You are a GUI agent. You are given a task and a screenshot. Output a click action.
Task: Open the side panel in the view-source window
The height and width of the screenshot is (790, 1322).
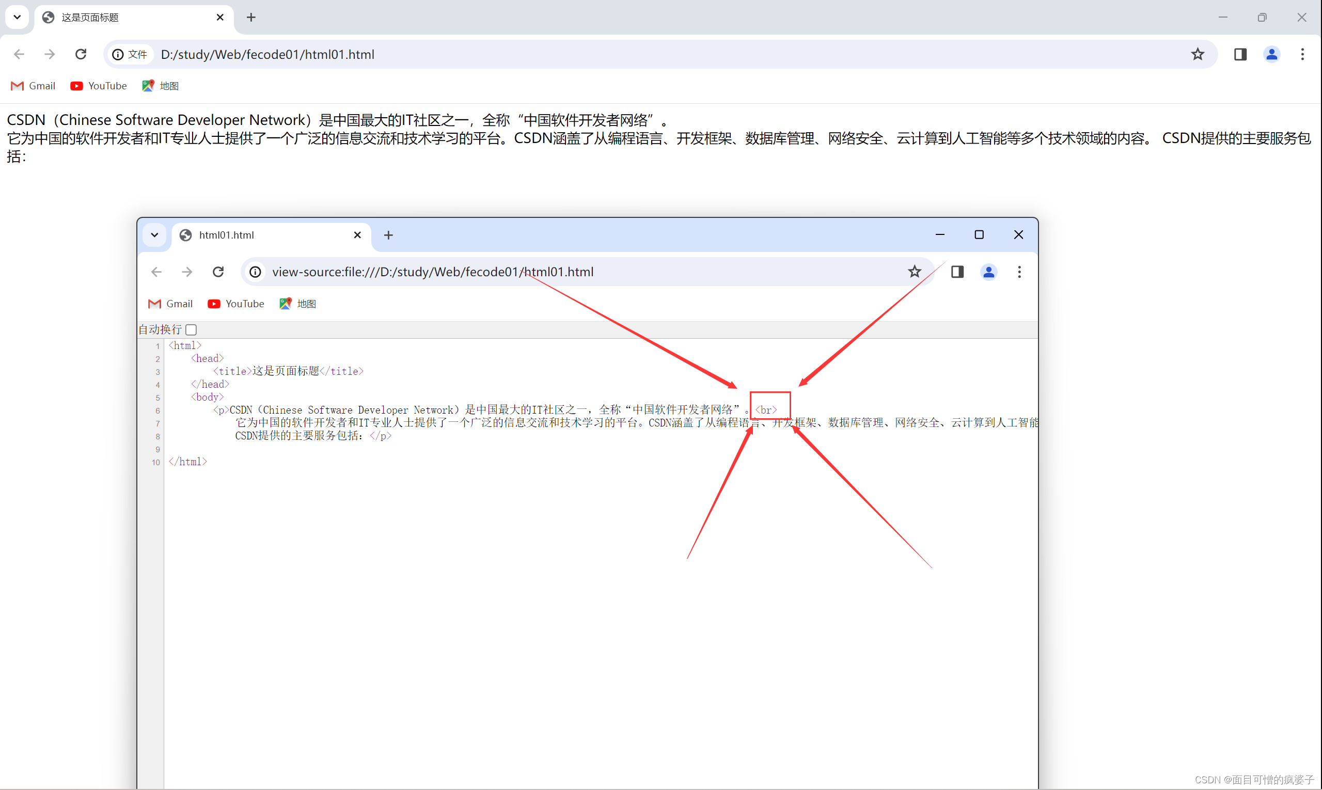(x=957, y=272)
